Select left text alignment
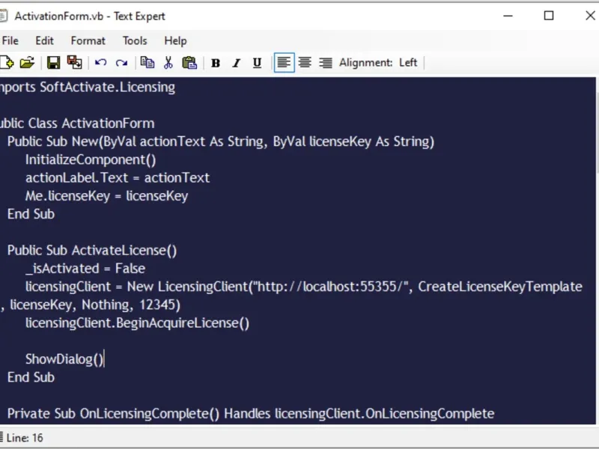Viewport: 599px width, 449px height. coord(284,62)
